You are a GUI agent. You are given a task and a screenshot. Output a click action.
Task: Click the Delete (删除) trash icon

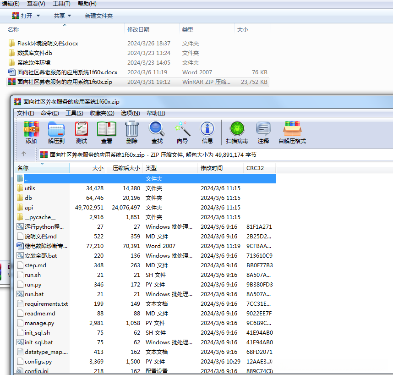tap(132, 132)
